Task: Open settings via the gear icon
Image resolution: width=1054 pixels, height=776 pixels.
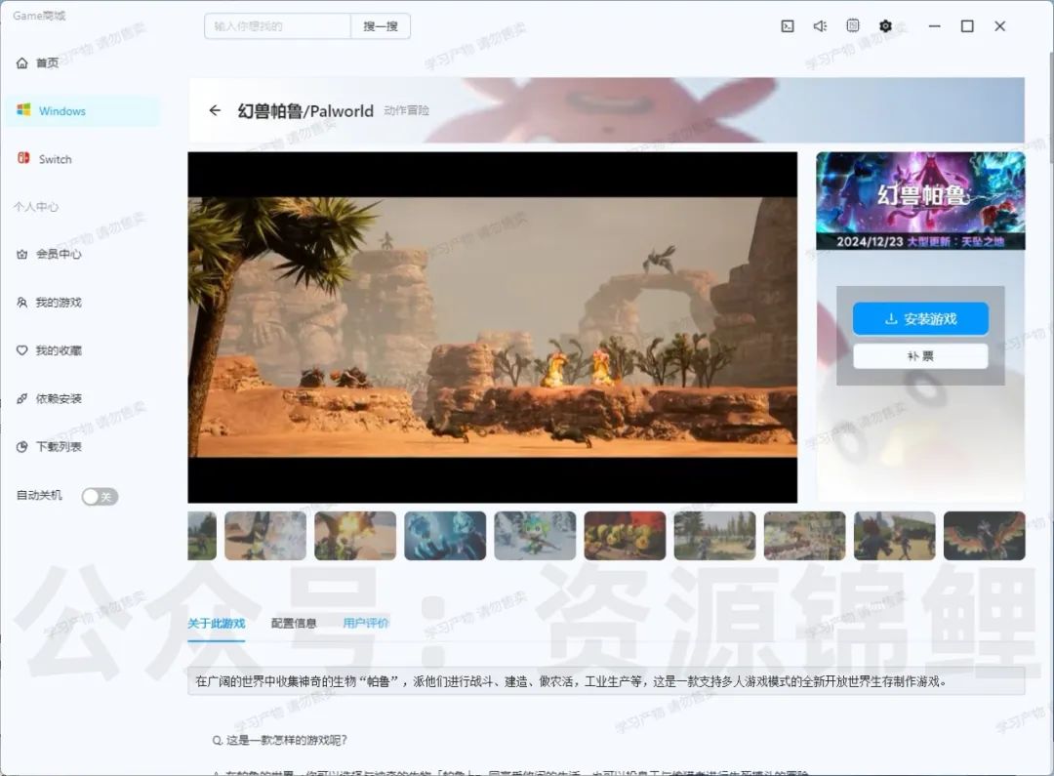Action: (x=885, y=26)
